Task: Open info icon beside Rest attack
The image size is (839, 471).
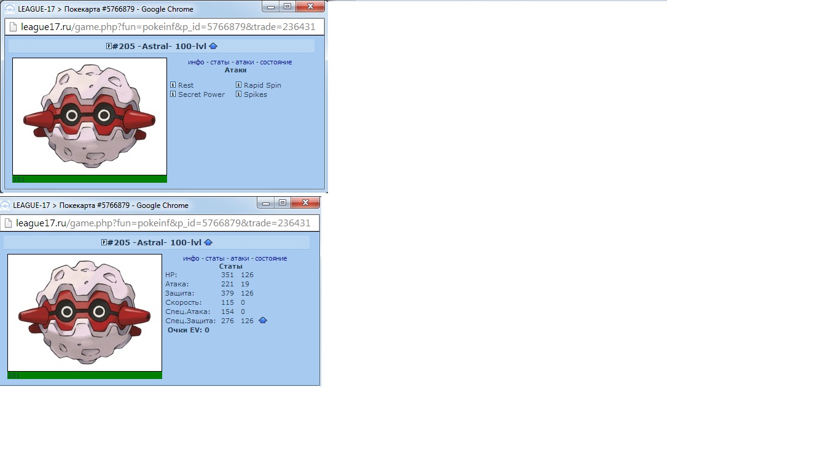Action: point(173,85)
